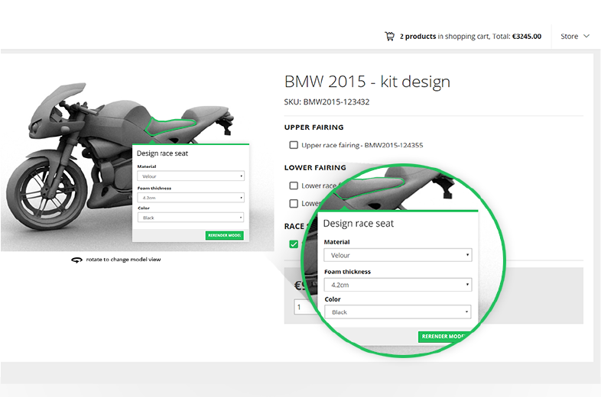Click the rotate arrow icon below the model
The height and width of the screenshot is (397, 601).
[x=76, y=260]
